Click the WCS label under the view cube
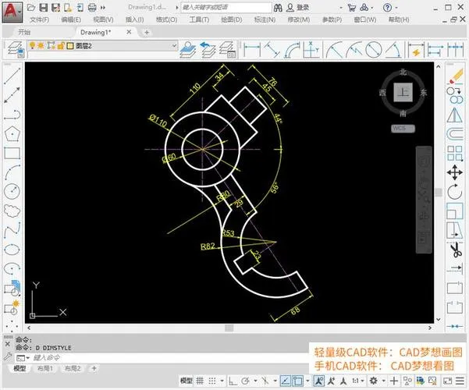The image size is (469, 390). coord(400,128)
